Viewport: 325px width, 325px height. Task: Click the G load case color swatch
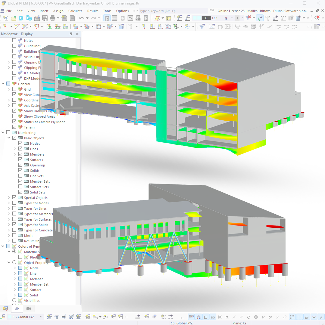[x=206, y=18]
